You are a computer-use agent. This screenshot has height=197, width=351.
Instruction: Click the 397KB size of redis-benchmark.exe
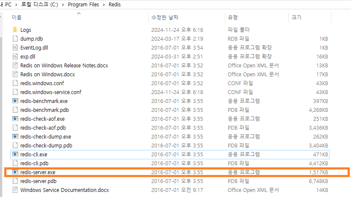pos(320,101)
